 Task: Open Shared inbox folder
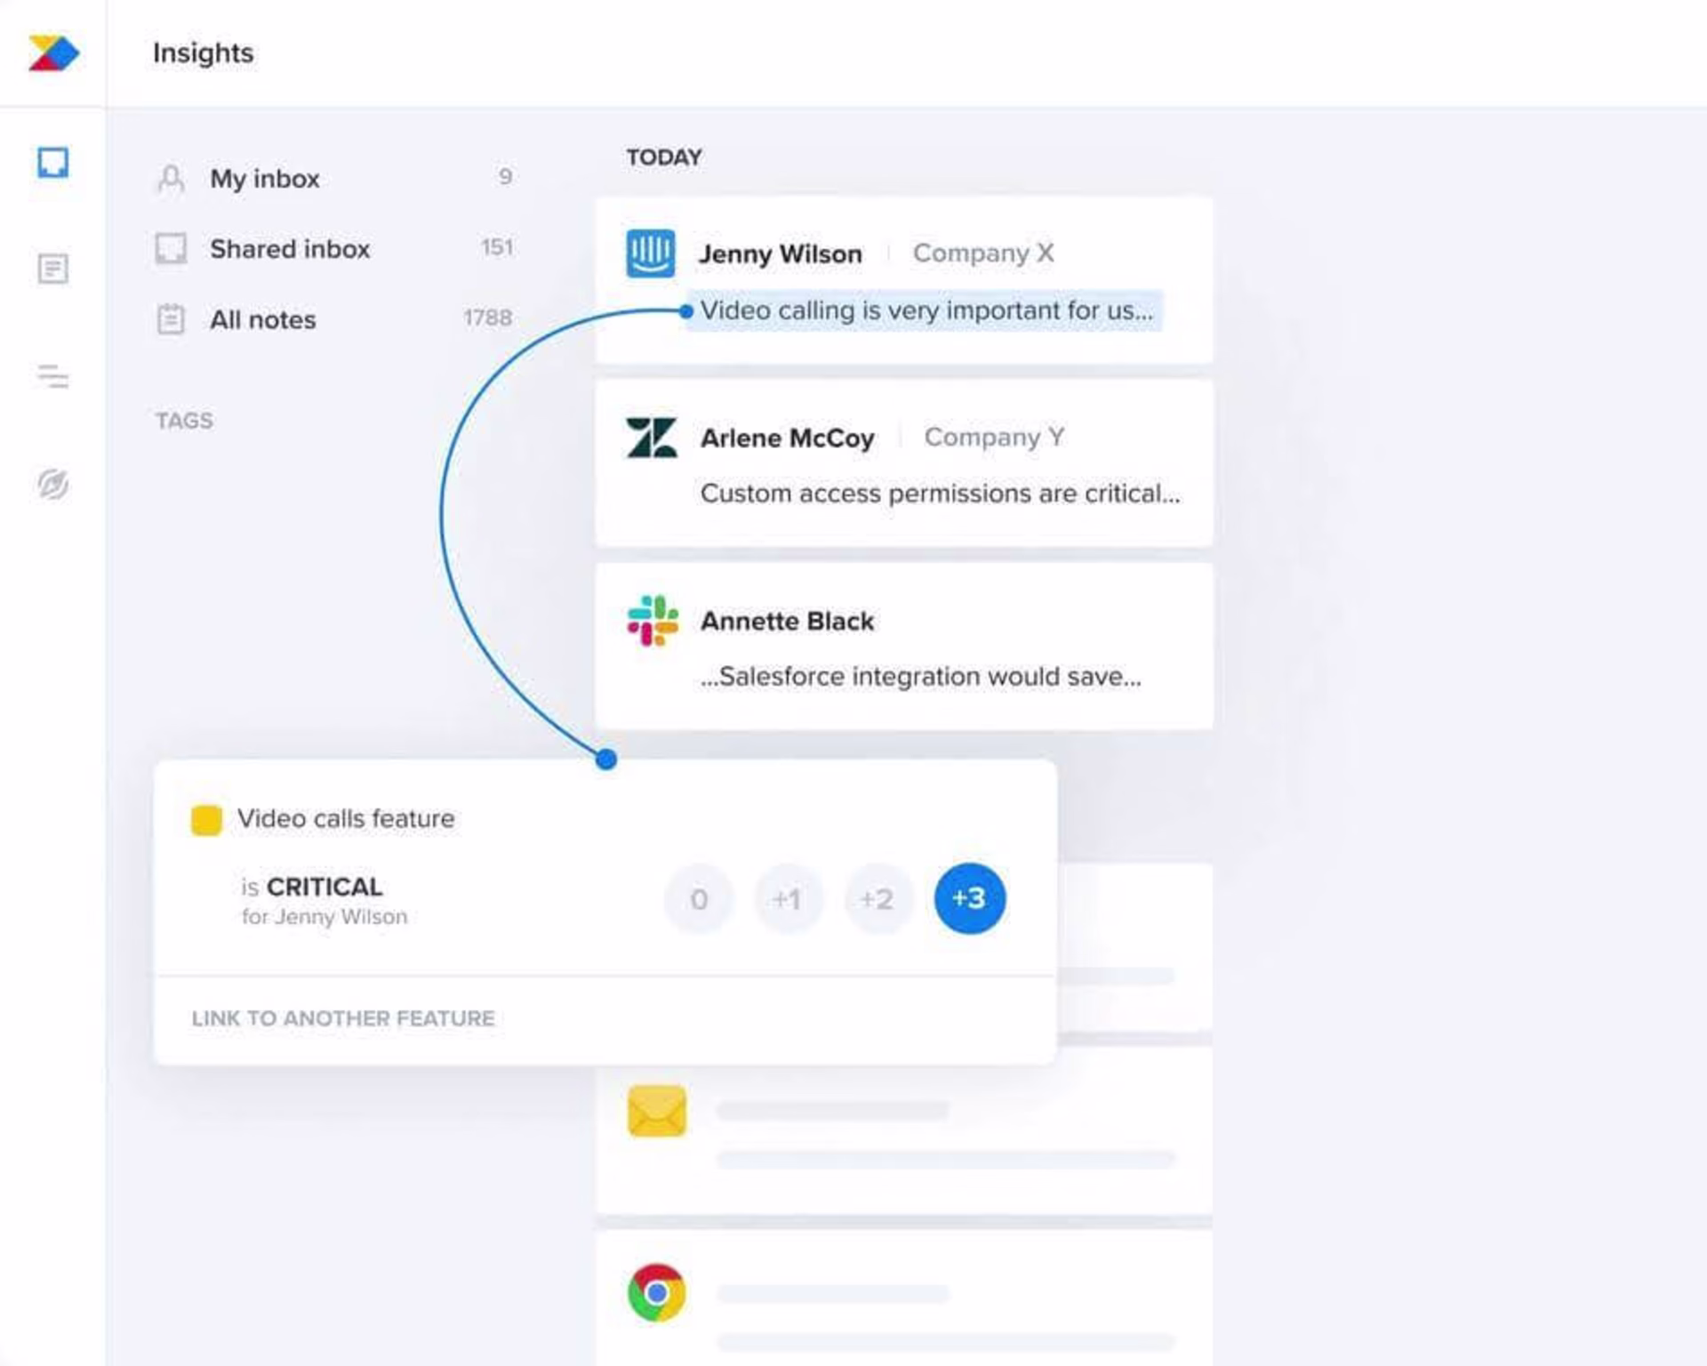click(290, 249)
